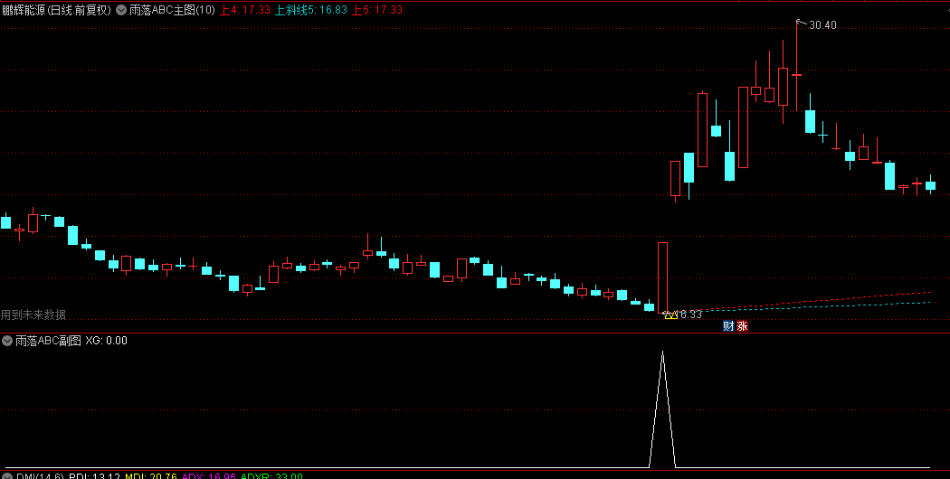950x479 pixels.
Task: Click the 用到未来数据 notice text
Action: (33, 315)
